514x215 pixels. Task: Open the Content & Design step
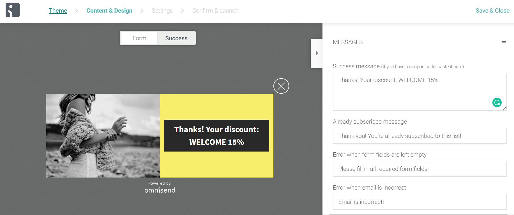click(109, 11)
